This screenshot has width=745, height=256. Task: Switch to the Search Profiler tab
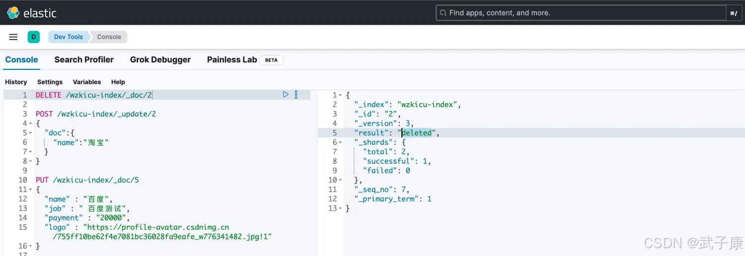tap(84, 59)
